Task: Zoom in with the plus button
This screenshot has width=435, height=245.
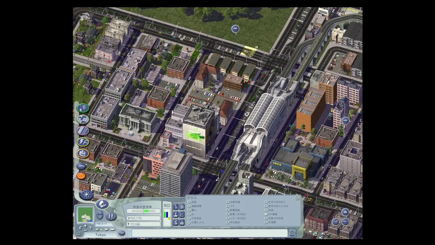Action: tap(85, 226)
